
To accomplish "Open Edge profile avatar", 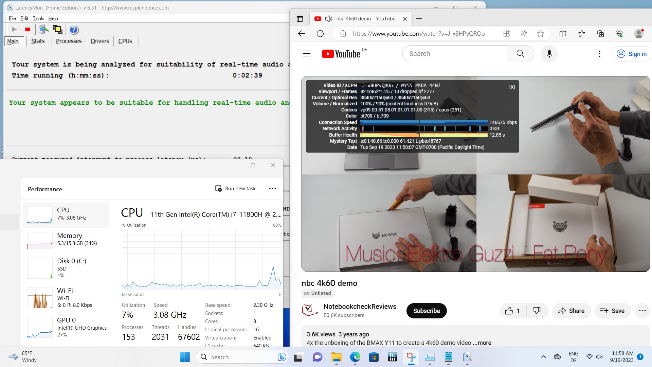I will click(x=639, y=34).
